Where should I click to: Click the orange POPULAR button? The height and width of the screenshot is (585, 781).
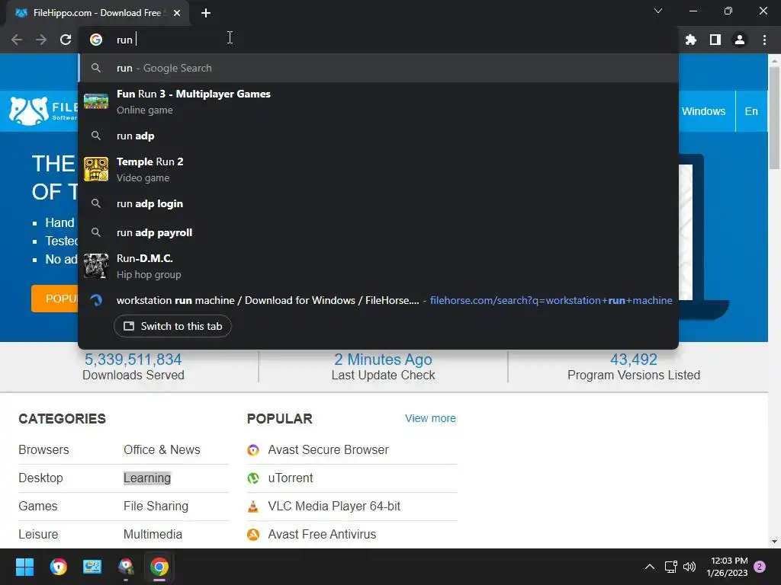click(x=55, y=299)
